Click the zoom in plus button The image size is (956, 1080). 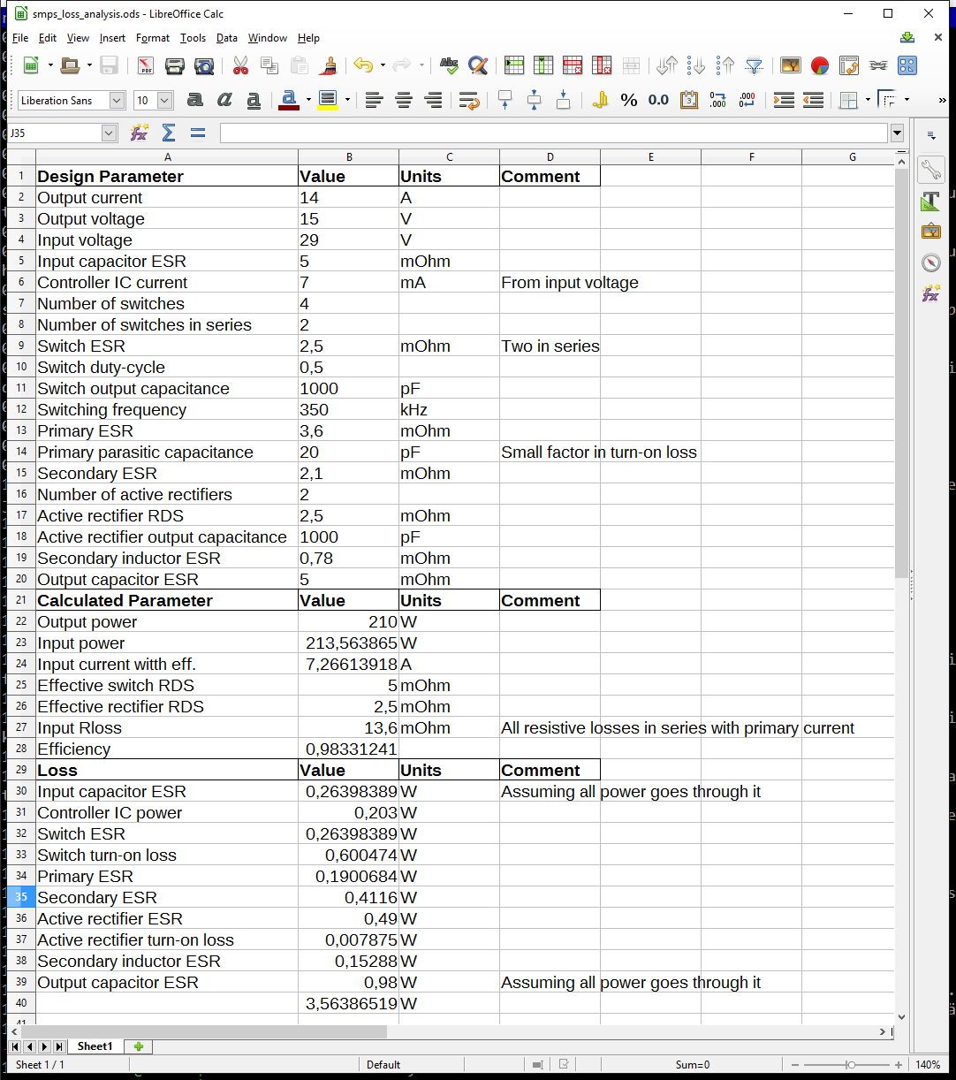[899, 1065]
